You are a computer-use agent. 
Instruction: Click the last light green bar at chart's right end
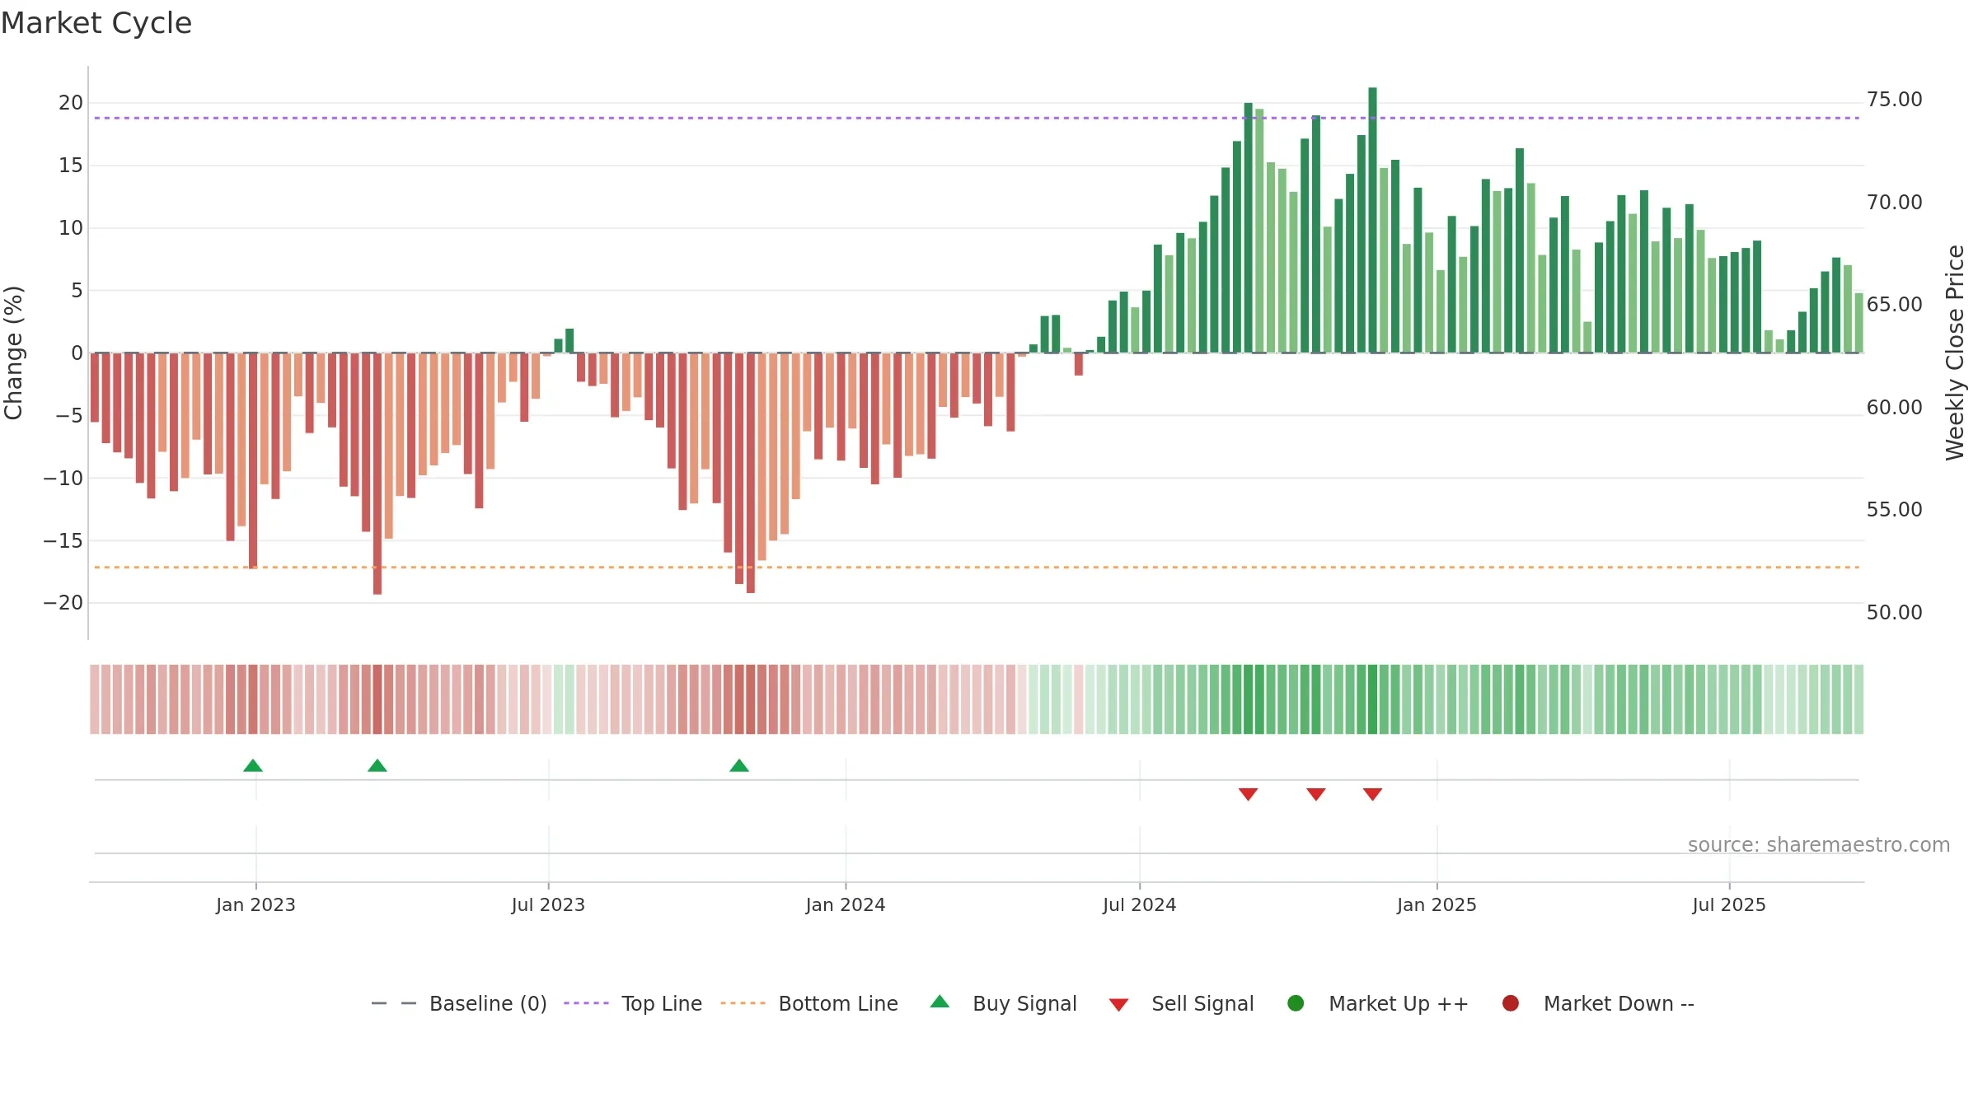(x=1858, y=323)
